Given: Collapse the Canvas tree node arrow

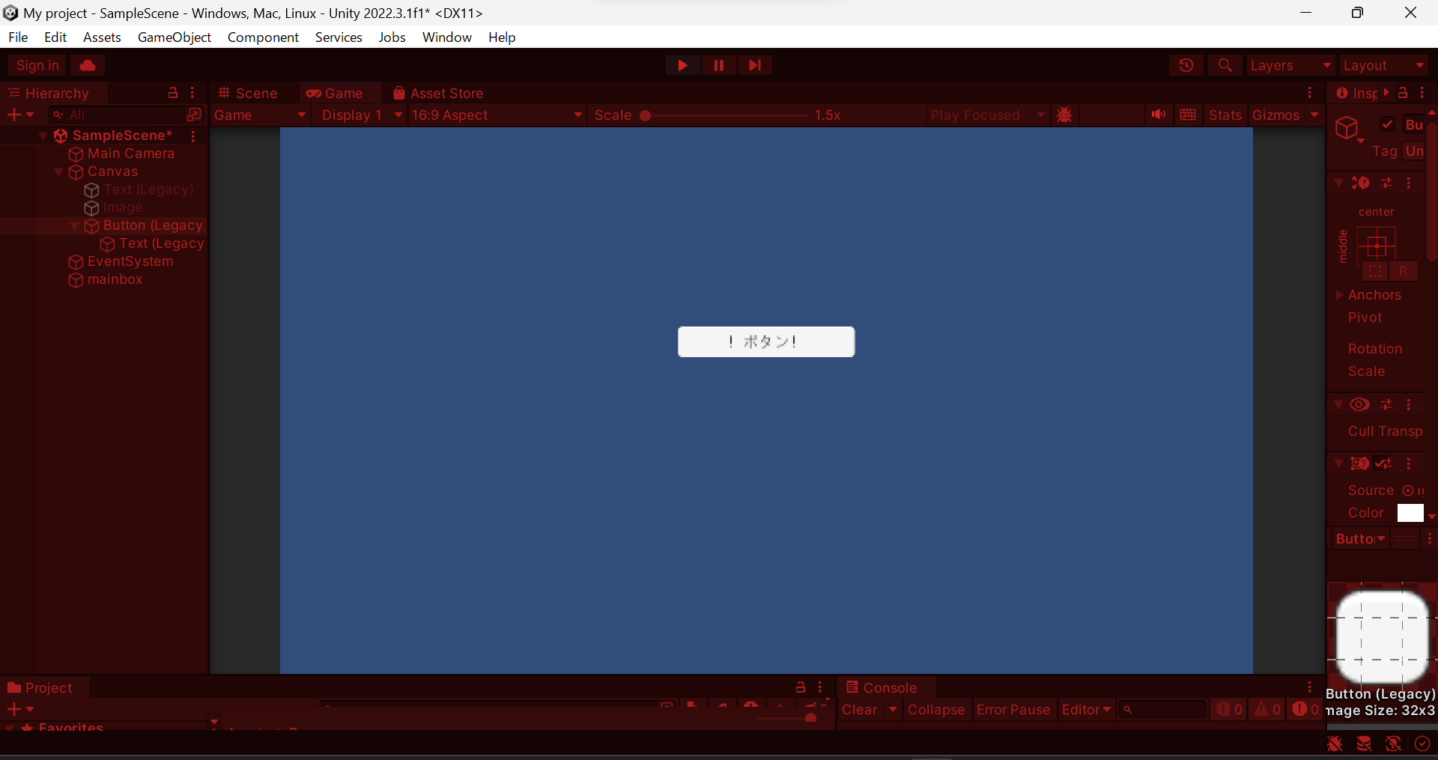Looking at the screenshot, I should [x=59, y=172].
